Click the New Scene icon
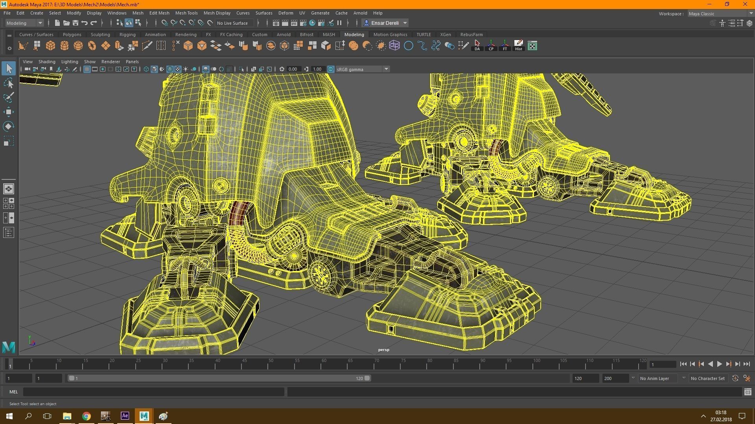 [57, 23]
